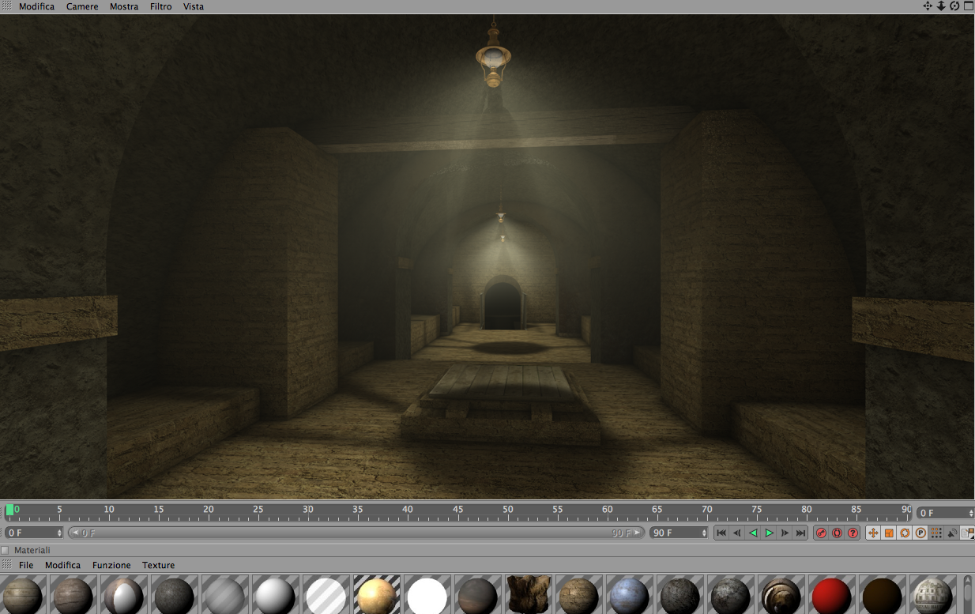Click the start frame 0 F stepper arrows
This screenshot has height=614, width=975.
tap(59, 533)
